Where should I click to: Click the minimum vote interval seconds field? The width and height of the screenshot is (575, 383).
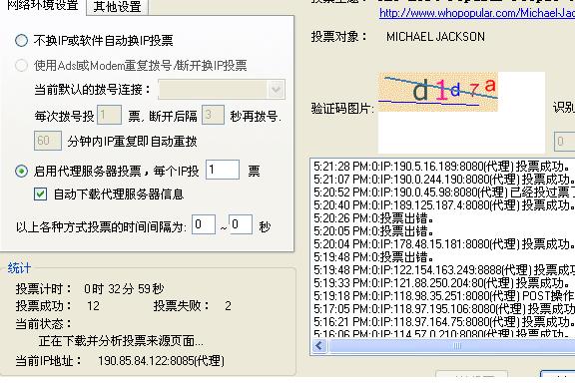(204, 224)
